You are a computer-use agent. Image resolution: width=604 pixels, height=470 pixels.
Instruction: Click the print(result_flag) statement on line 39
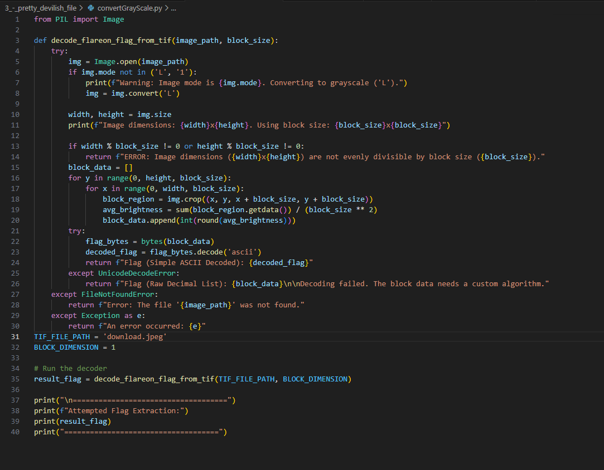[x=73, y=421]
